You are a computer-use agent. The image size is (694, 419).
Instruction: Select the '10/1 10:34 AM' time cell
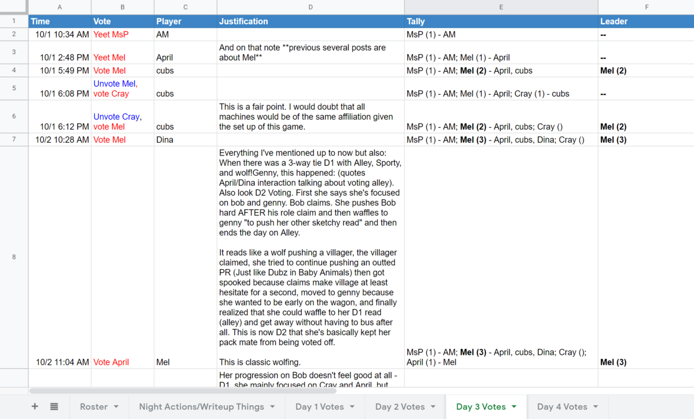(x=60, y=35)
